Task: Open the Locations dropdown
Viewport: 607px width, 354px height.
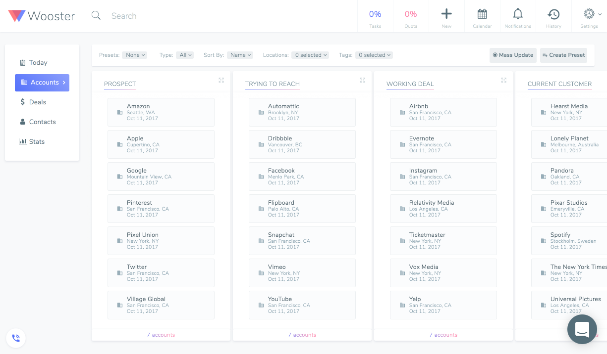Action: (x=310, y=55)
